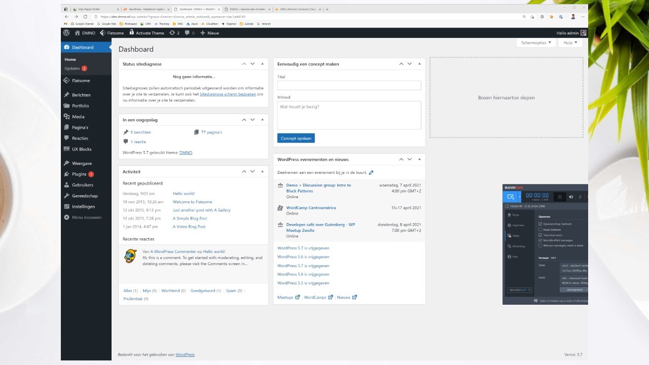Screen dimensions: 649x365
Task: Toggle Toon muis cursor checkbox in Bandicam
Action: coord(540,235)
